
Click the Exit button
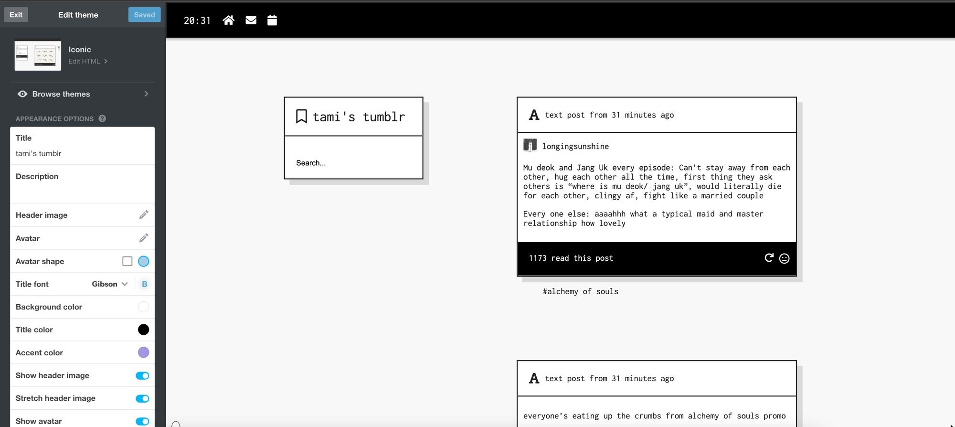(x=16, y=15)
